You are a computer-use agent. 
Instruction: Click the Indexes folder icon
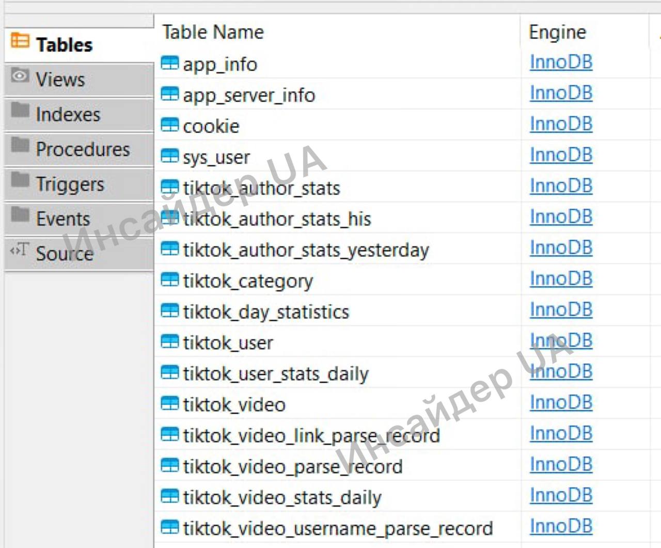(20, 111)
